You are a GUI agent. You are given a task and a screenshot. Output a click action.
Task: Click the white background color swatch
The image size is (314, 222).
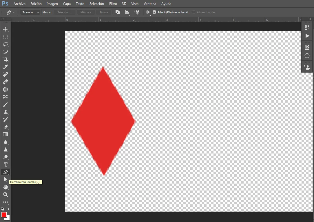tap(8, 219)
